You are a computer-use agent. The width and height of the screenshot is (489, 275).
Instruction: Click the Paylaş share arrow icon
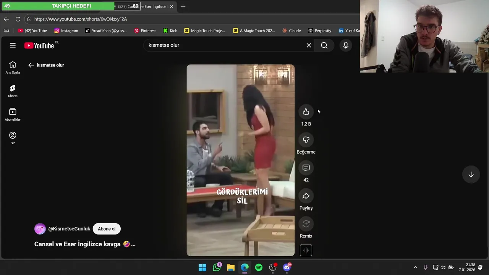click(306, 196)
